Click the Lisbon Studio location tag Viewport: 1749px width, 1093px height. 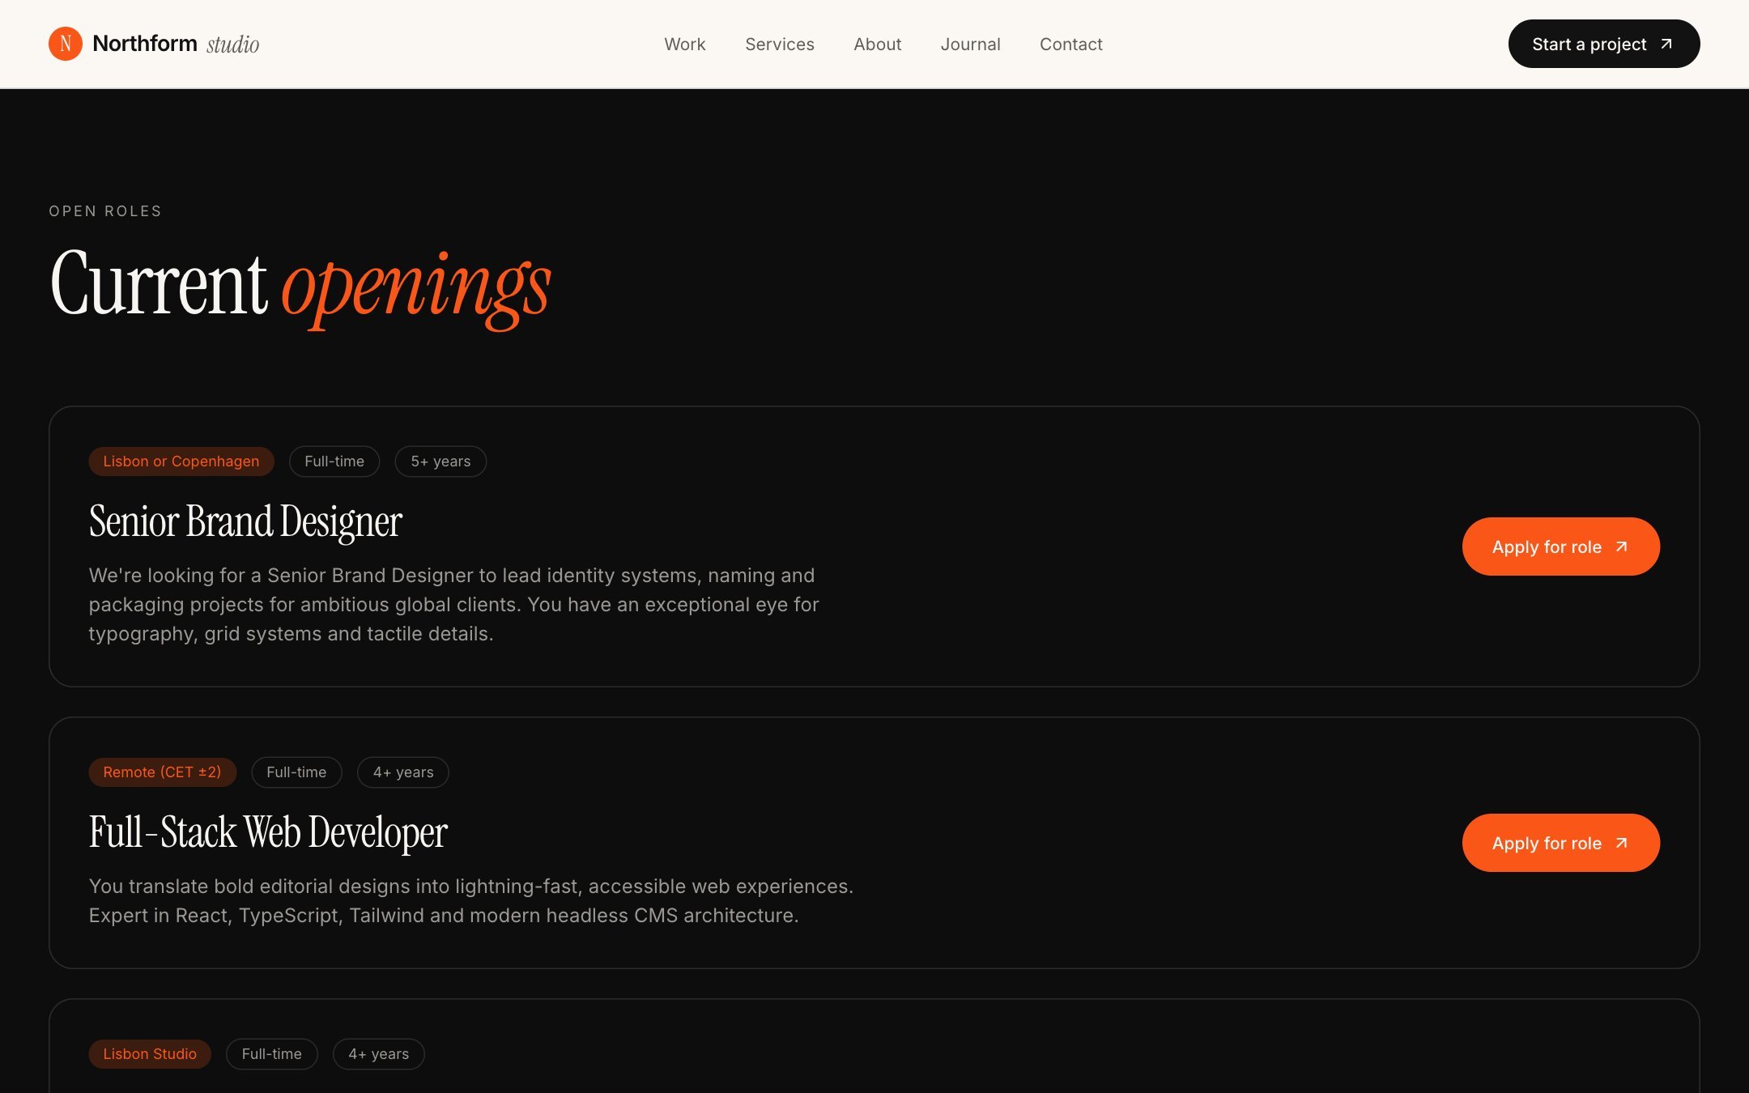pos(150,1054)
